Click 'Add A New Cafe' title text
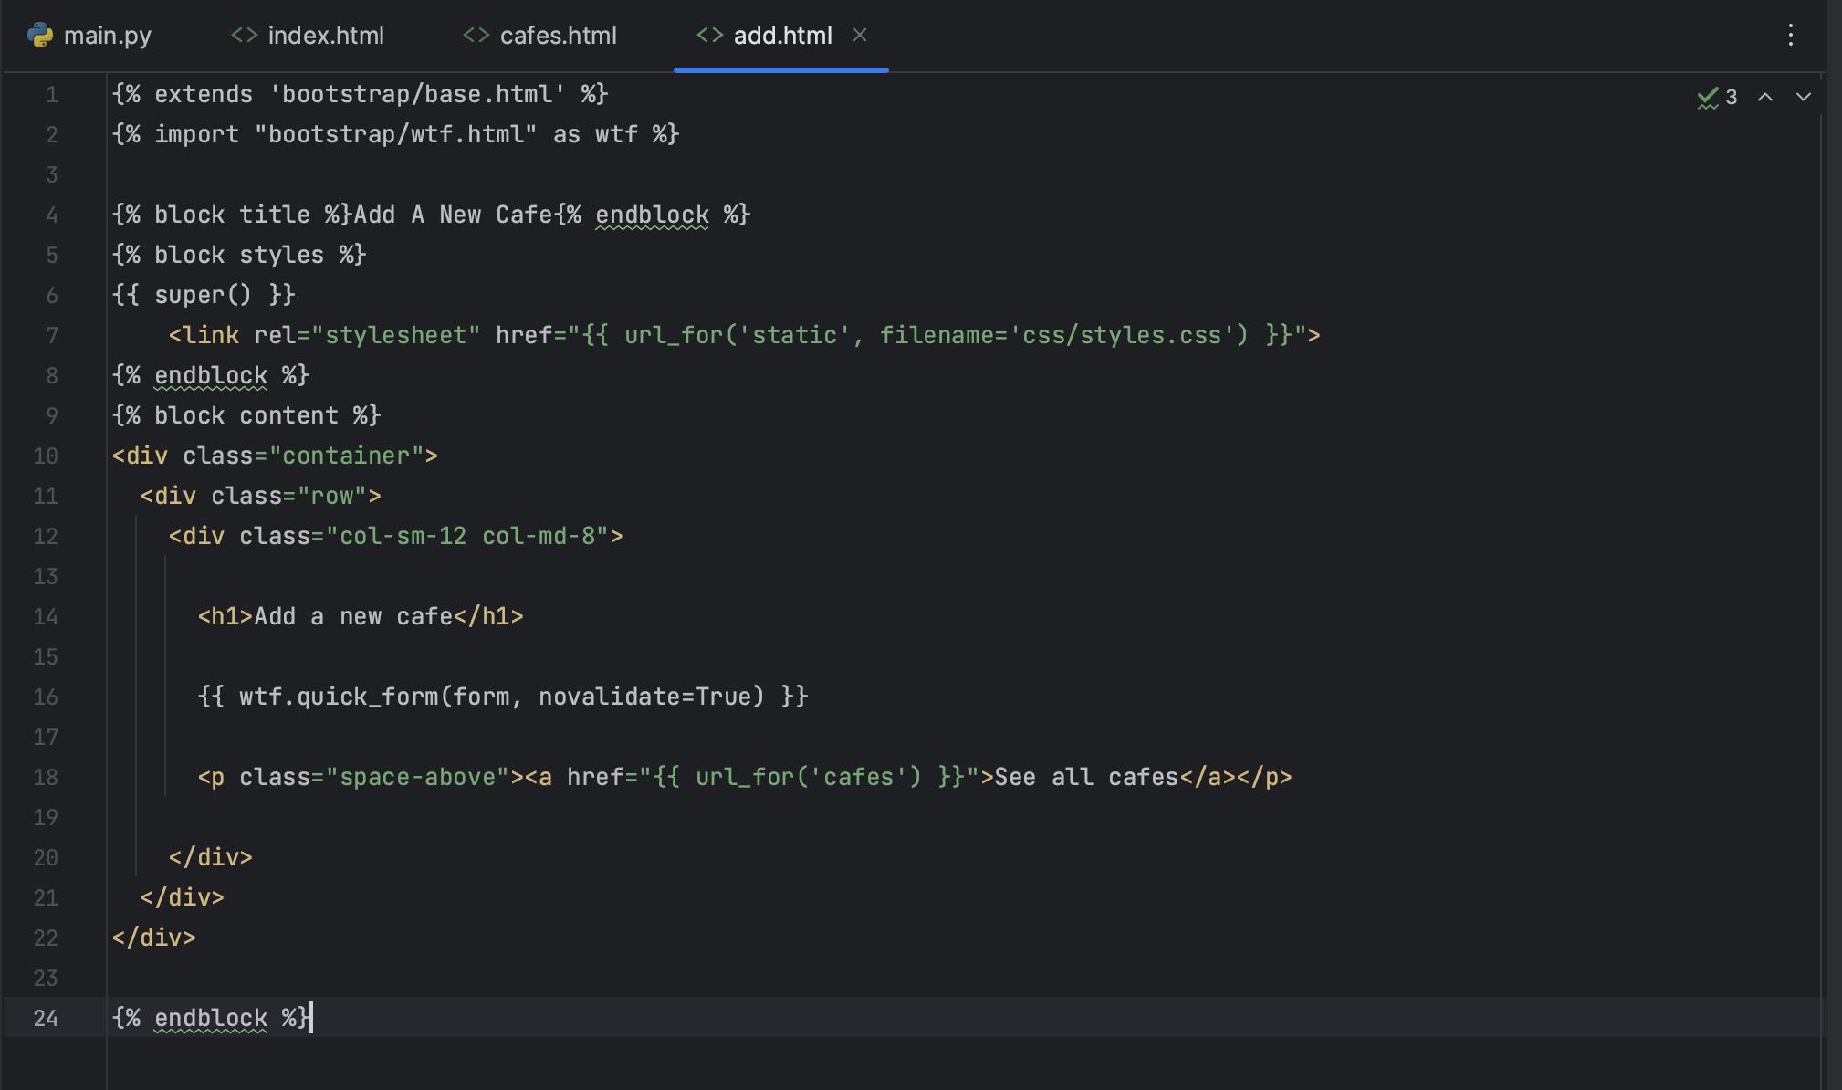 pyautogui.click(x=454, y=215)
